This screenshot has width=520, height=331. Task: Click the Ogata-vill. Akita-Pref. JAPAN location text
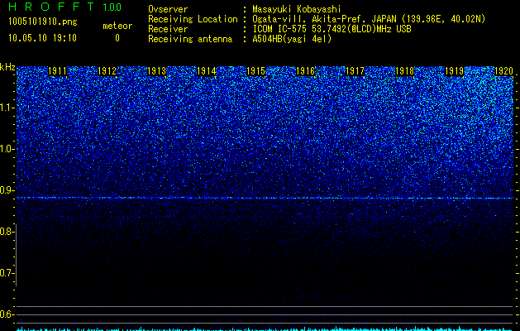click(x=369, y=19)
